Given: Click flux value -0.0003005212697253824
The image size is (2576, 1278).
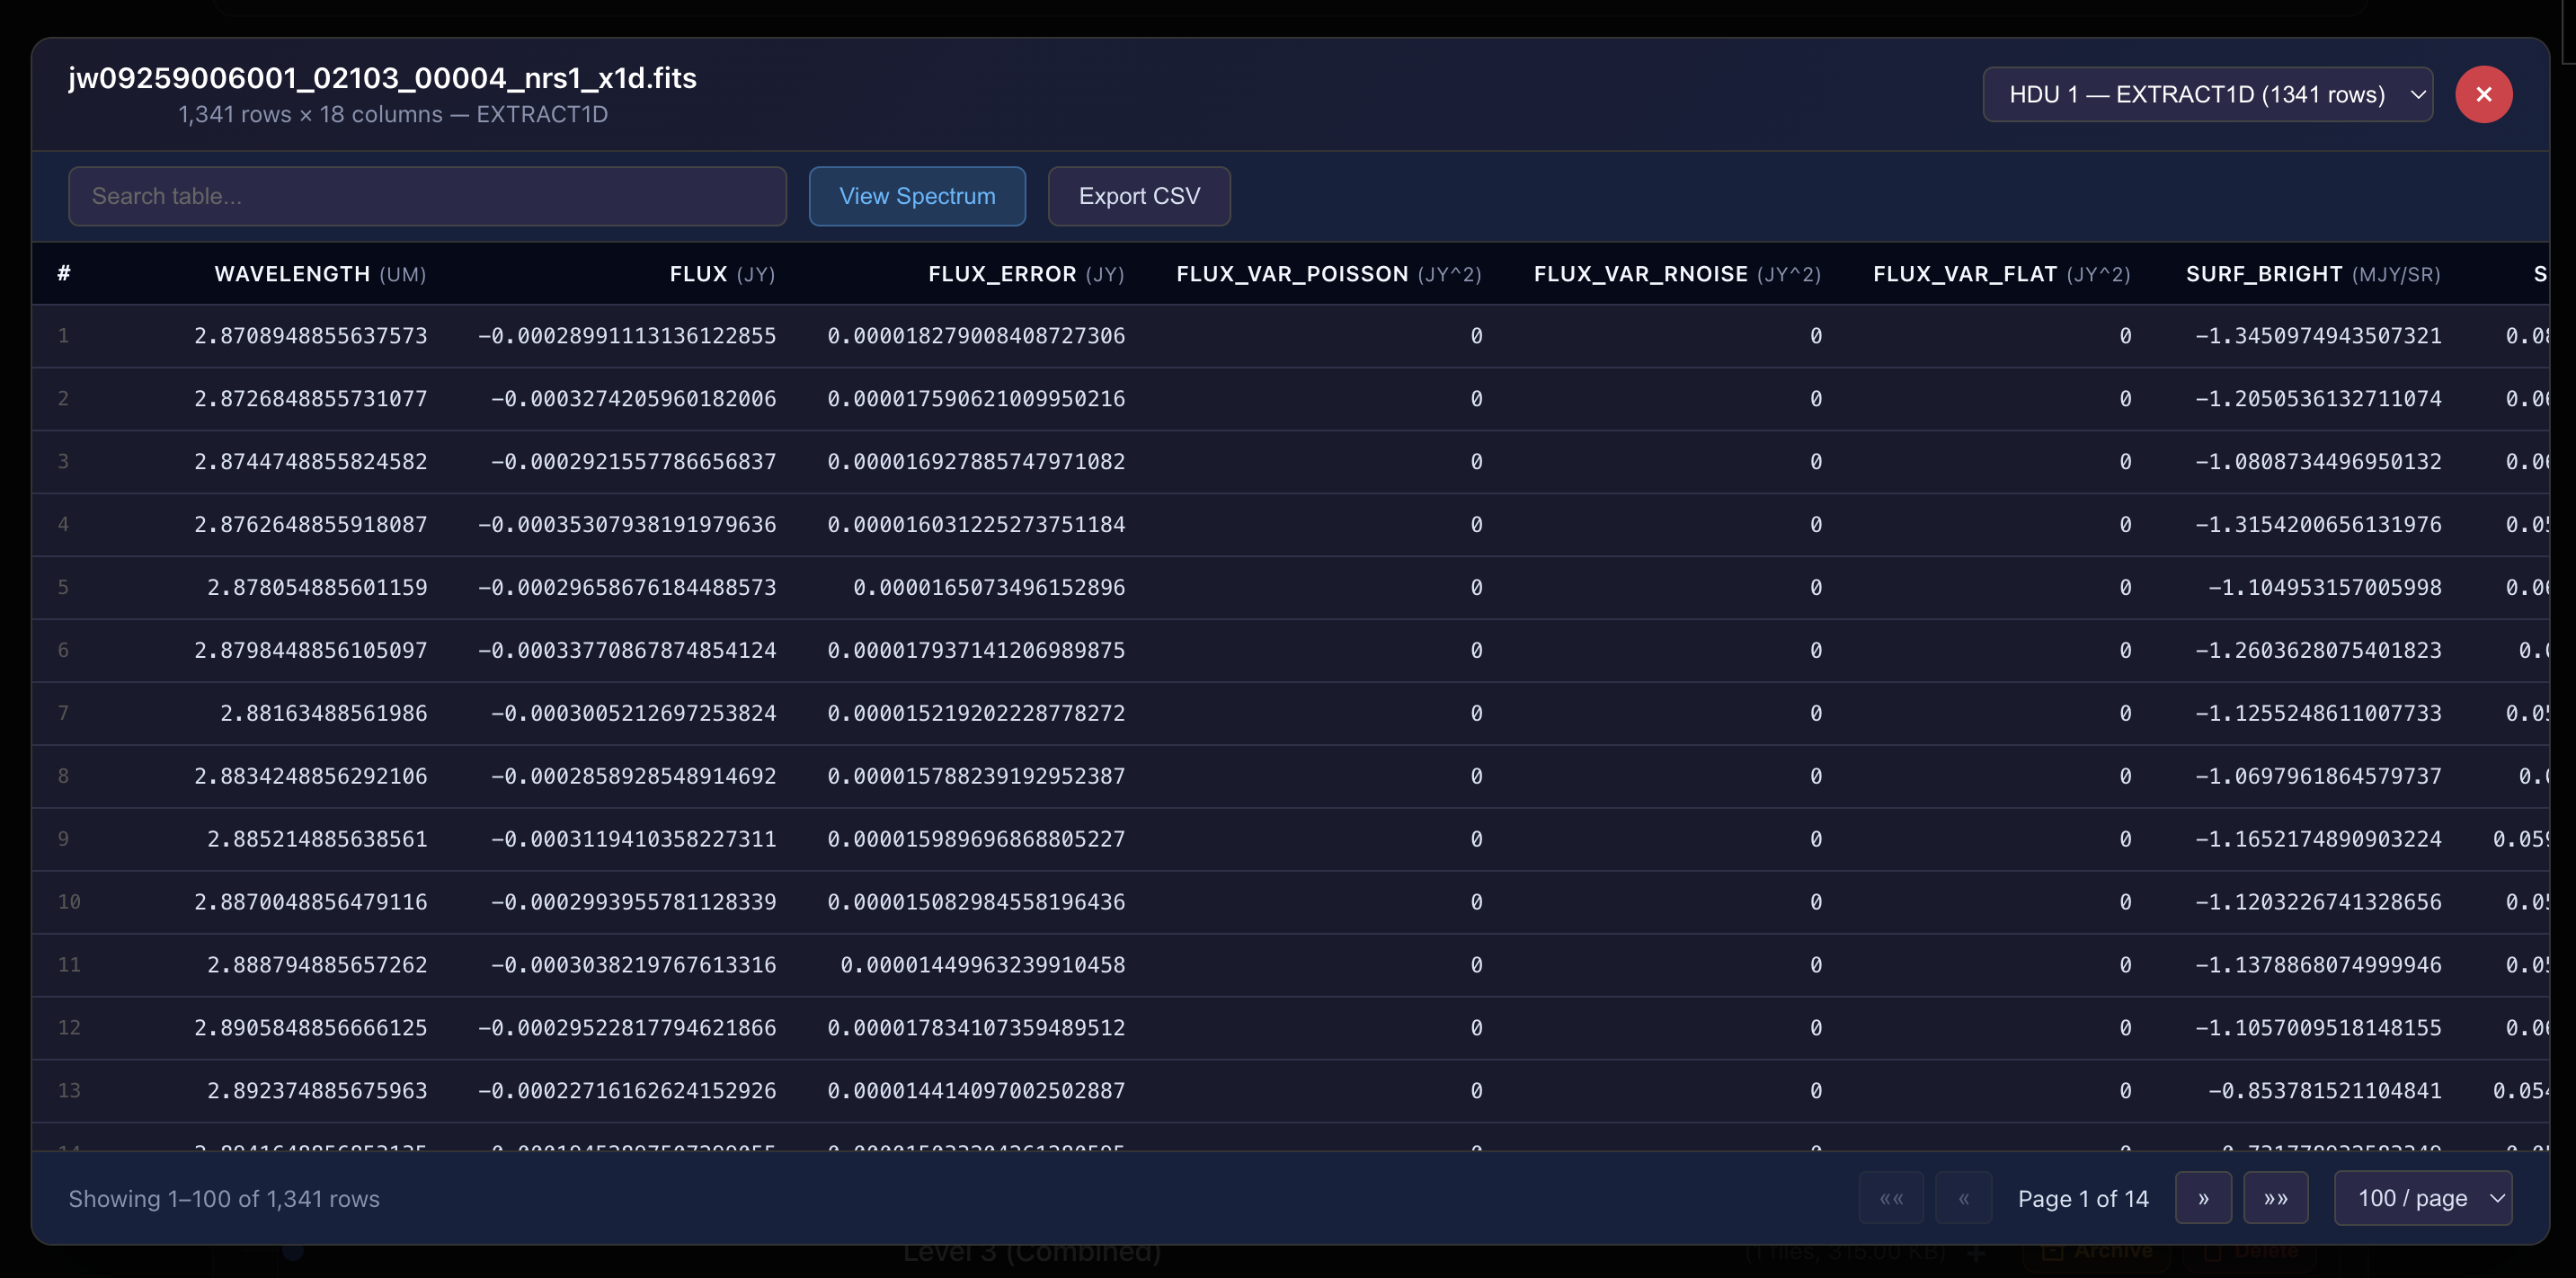Looking at the screenshot, I should (x=633, y=714).
